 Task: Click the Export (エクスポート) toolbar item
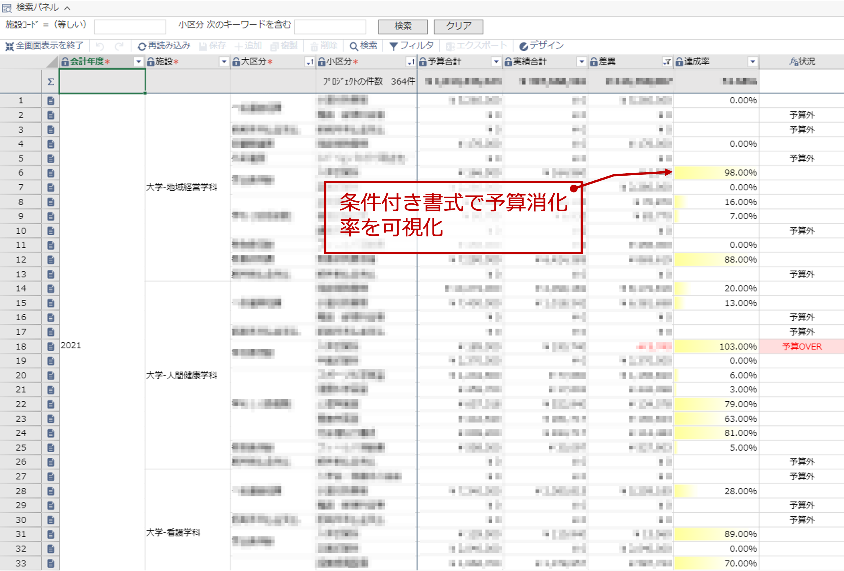coord(476,46)
